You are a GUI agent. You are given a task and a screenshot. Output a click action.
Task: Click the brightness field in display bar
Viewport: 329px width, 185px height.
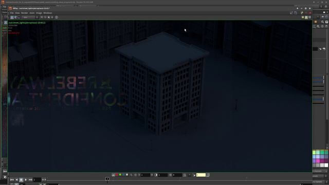145,175
